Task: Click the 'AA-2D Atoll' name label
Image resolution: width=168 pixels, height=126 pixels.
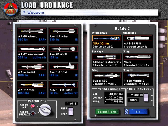Action: pos(58,54)
